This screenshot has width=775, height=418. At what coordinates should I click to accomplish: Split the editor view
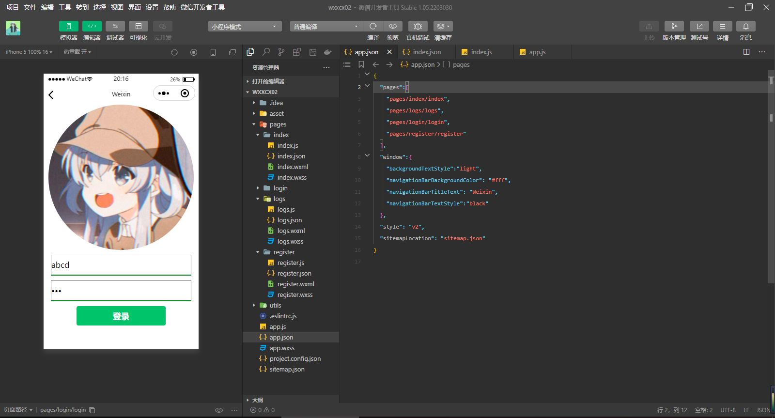click(746, 52)
